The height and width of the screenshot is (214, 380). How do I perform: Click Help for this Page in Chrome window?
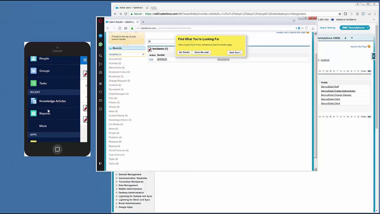click(x=359, y=47)
